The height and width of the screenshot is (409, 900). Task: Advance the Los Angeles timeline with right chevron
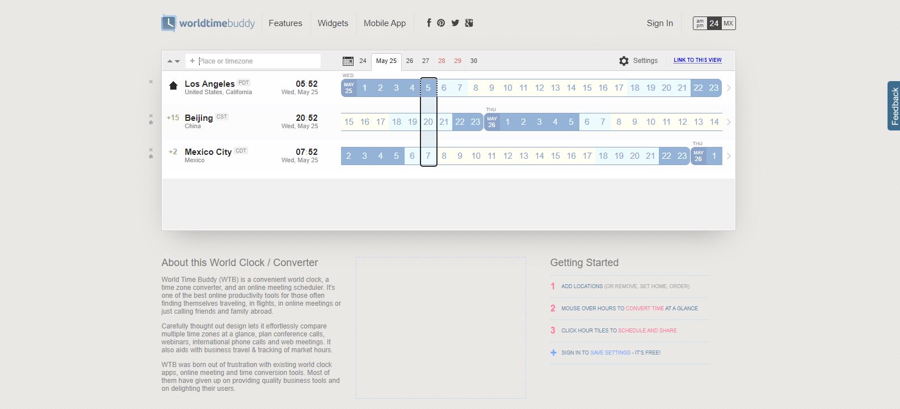pyautogui.click(x=729, y=88)
